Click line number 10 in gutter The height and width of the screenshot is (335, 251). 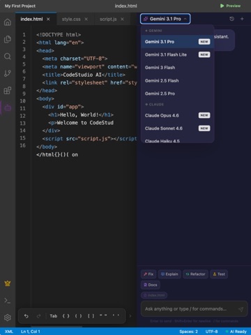coord(22,101)
